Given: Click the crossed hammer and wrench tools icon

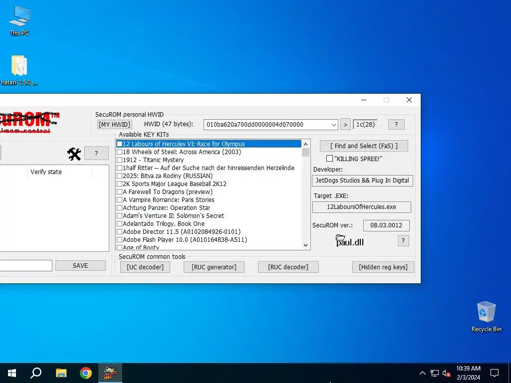Looking at the screenshot, I should point(74,154).
